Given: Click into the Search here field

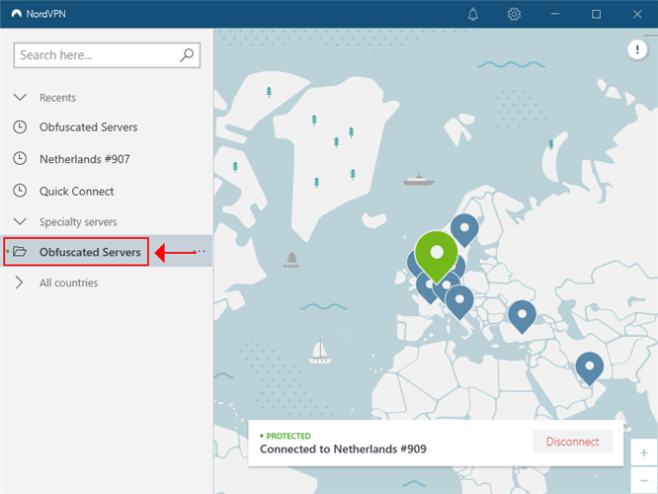Looking at the screenshot, I should coord(97,55).
